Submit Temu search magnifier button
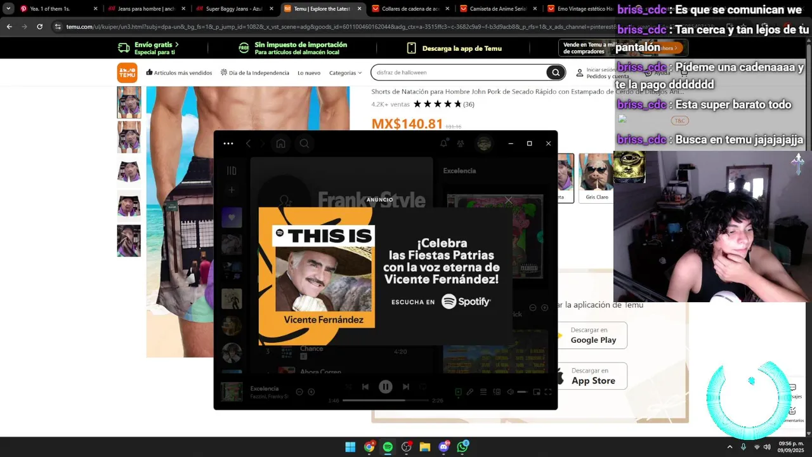 [x=556, y=72]
